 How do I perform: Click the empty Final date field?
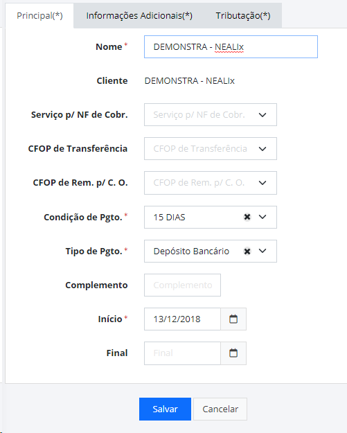click(182, 353)
